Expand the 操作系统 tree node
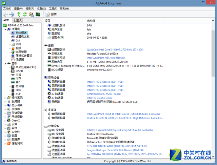 5,98
